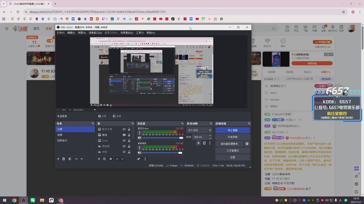364x204 pixels.
Task: Move the selected source up
Action: 117,159
